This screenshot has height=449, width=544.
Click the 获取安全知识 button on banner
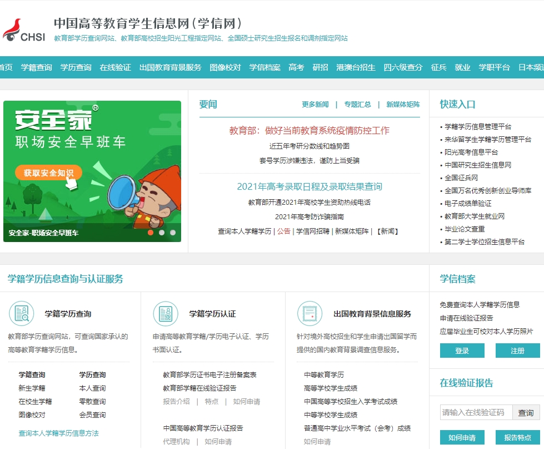click(48, 172)
